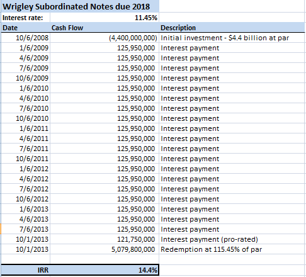The height and width of the screenshot is (277, 306).
Task: Select the date cell 4/6/2009
Action: point(26,58)
